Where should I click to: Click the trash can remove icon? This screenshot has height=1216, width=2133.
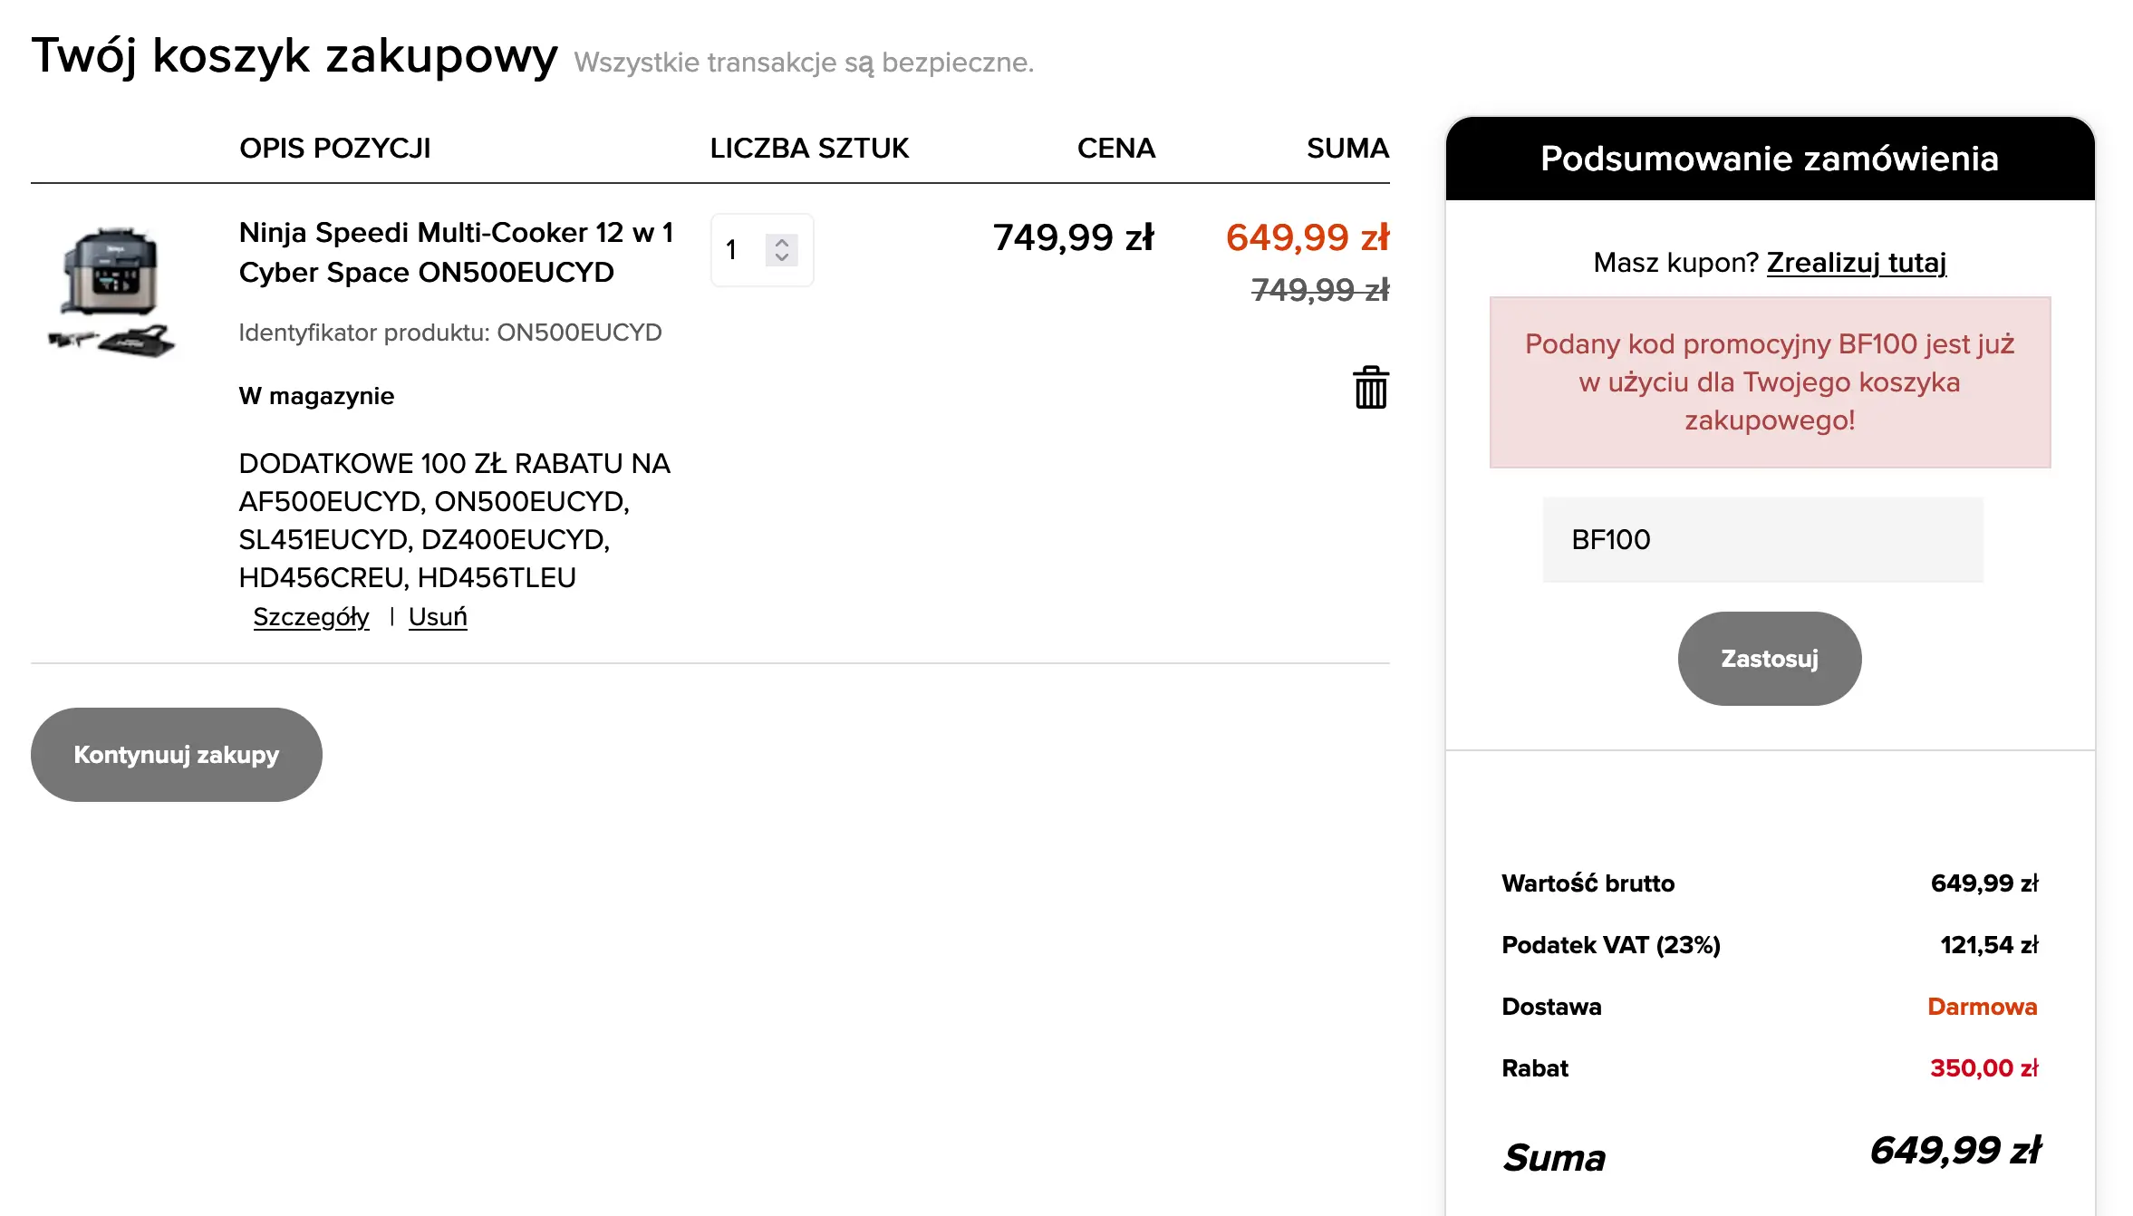(1370, 388)
